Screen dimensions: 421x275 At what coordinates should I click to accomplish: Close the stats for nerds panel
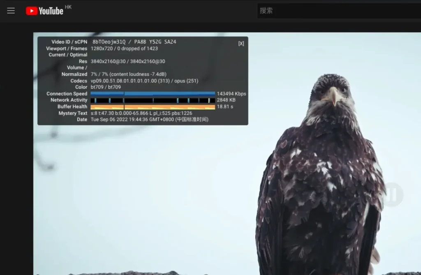[241, 44]
